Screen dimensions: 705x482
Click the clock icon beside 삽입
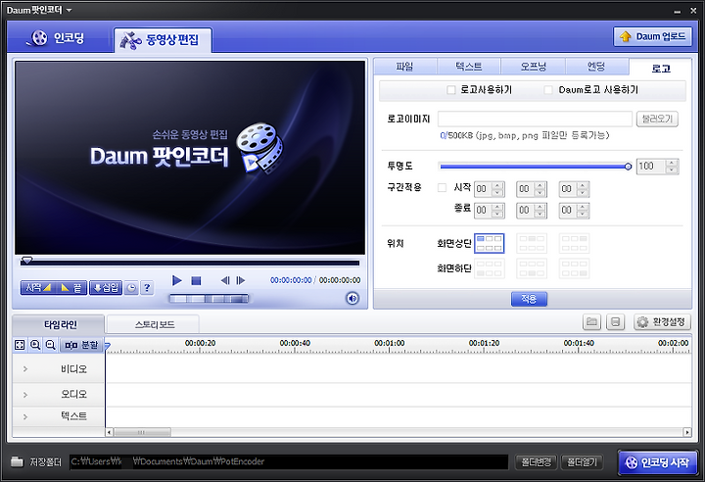(x=131, y=288)
